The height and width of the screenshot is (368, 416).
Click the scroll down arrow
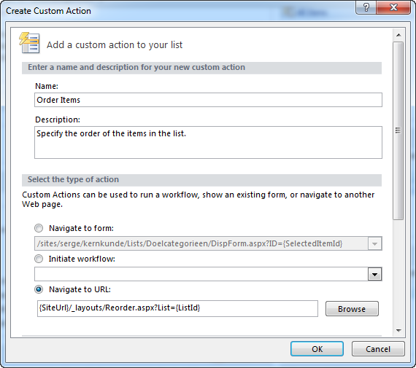[398, 330]
